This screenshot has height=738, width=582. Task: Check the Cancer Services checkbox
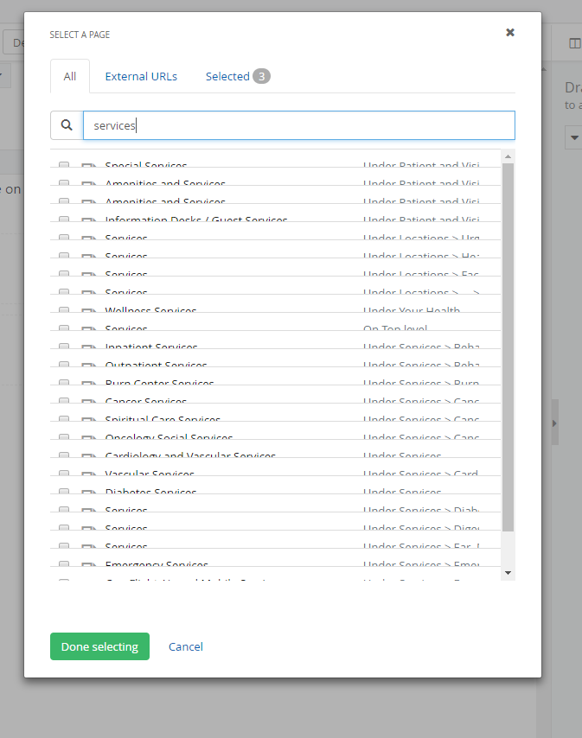tap(64, 402)
